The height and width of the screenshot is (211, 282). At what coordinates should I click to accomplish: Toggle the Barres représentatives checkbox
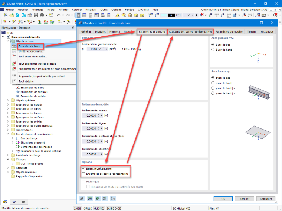83,168
